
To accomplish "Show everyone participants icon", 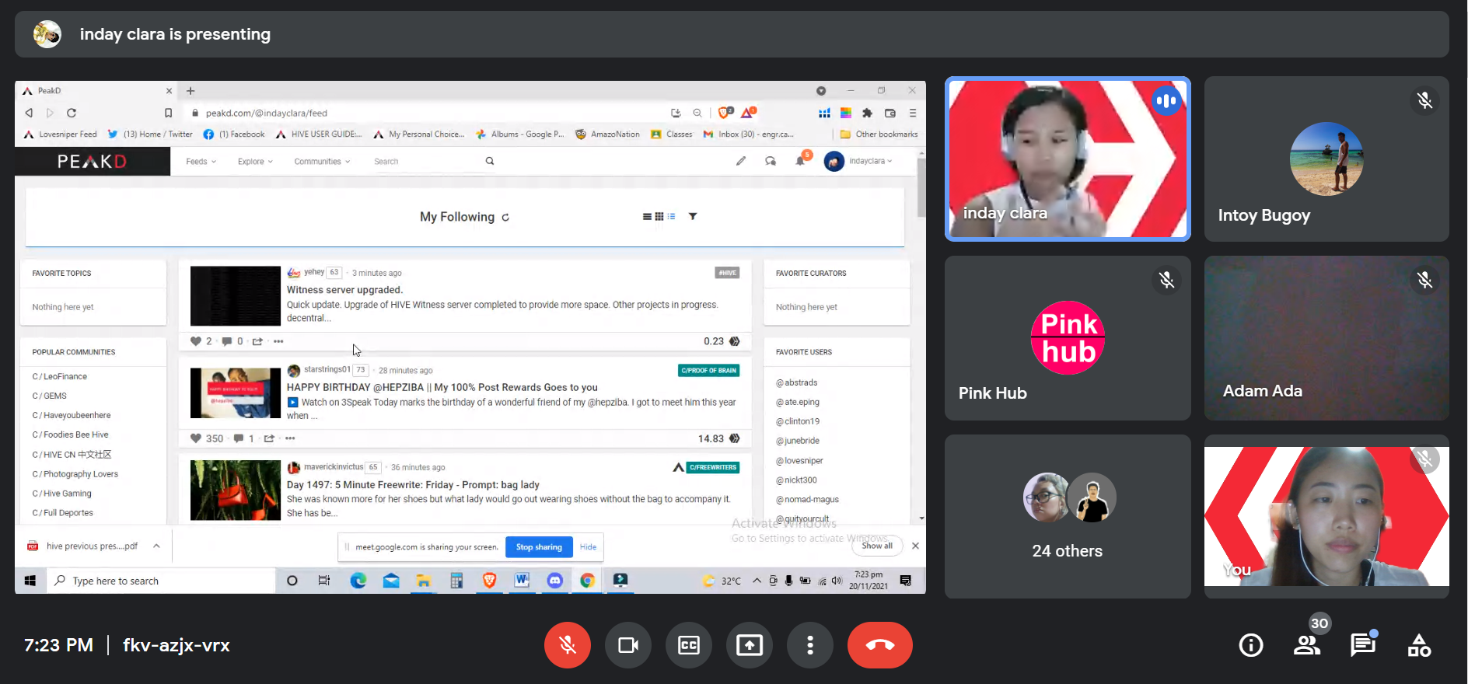I will point(1307,645).
